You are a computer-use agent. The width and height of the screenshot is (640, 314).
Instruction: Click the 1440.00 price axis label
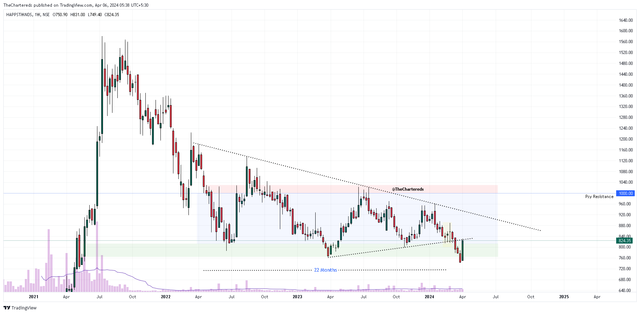click(x=626, y=74)
